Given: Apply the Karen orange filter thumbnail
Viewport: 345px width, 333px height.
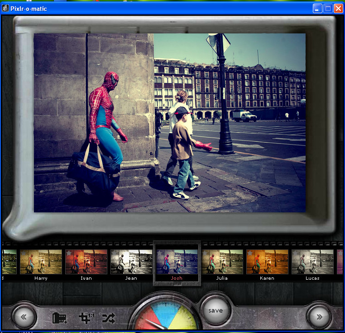Looking at the screenshot, I should (267, 262).
